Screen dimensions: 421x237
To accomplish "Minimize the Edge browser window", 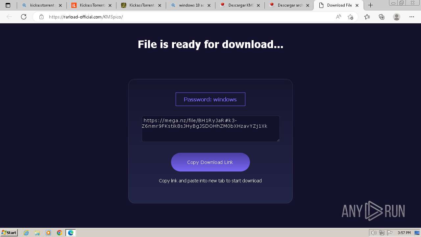I will click(x=393, y=3).
